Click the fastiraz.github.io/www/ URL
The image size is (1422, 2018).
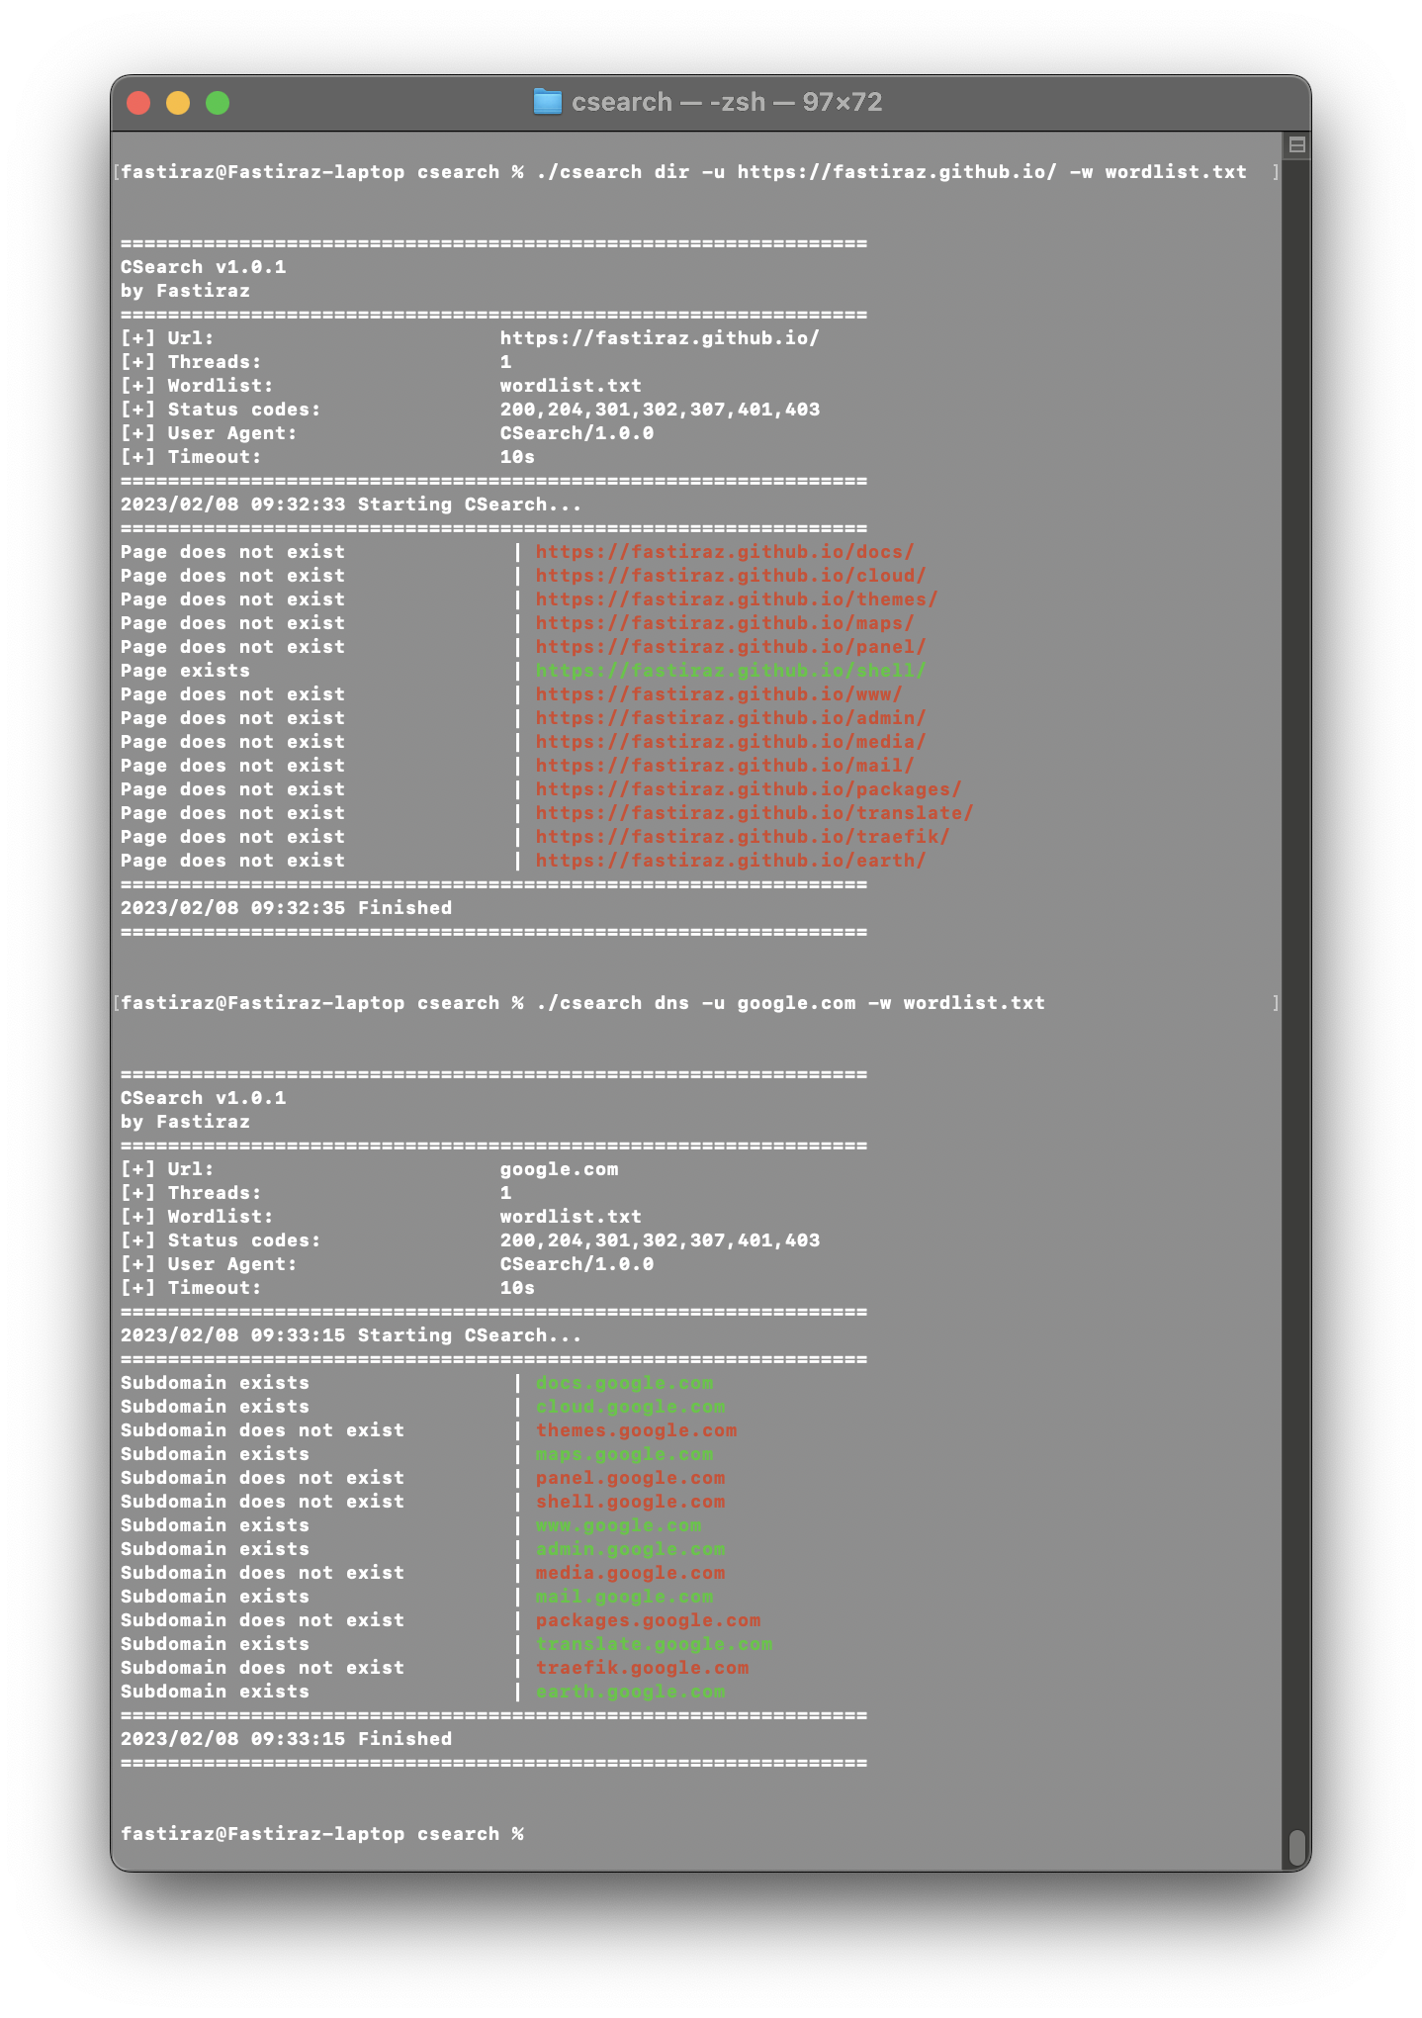pos(719,694)
